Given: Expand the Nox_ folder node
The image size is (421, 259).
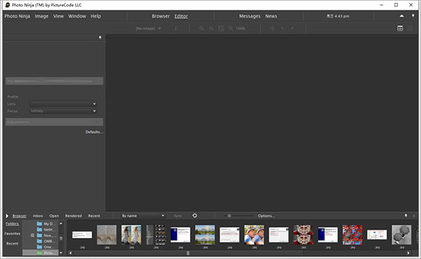Looking at the screenshot, I should 32,235.
